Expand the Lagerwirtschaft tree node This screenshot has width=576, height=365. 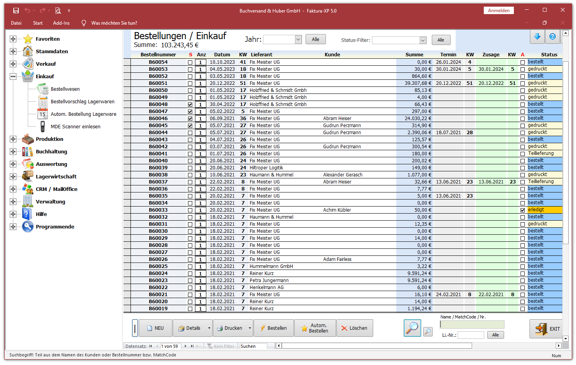13,176
